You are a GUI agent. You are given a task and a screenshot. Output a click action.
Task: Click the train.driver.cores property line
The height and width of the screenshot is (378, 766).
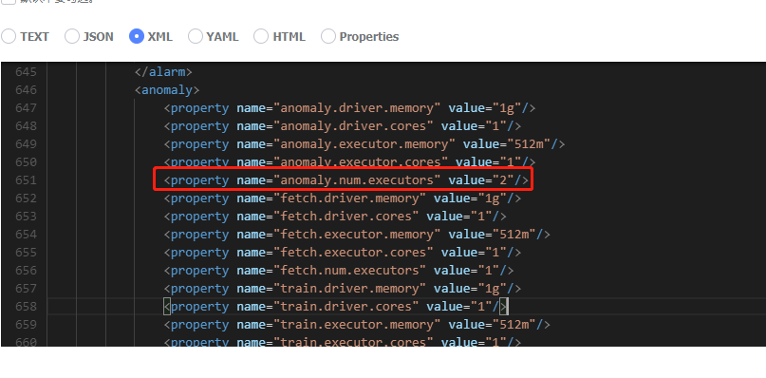click(336, 307)
